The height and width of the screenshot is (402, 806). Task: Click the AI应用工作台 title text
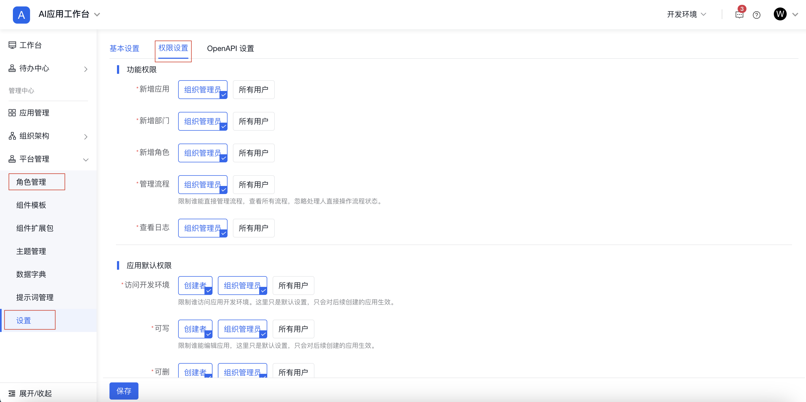pos(64,14)
